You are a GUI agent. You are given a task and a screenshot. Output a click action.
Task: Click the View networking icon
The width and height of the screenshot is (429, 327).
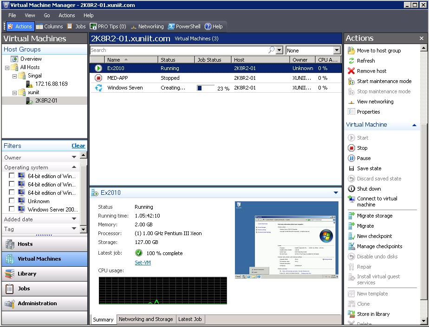[x=351, y=102]
